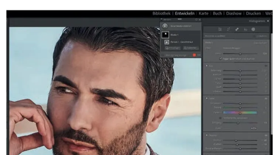The image size is (277, 155).
Task: Select the Red eye correction icon
Action: [245, 29]
